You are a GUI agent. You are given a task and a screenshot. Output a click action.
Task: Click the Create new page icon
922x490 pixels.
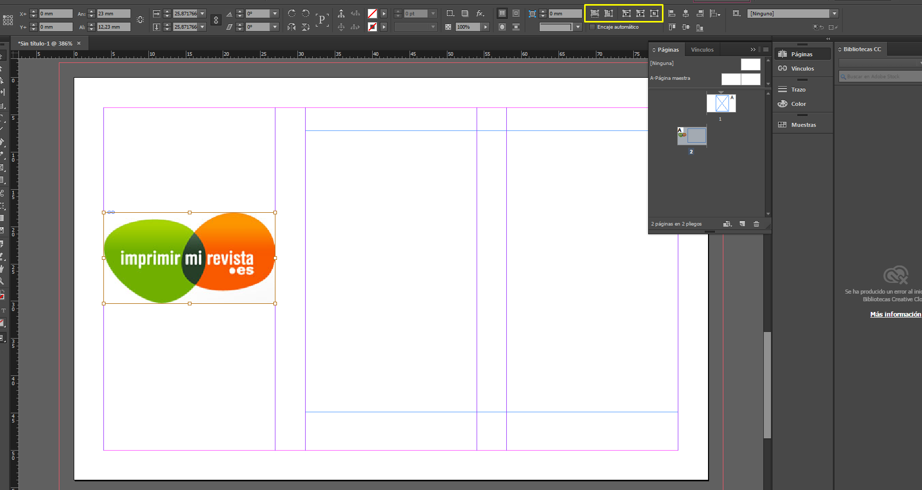(x=742, y=224)
